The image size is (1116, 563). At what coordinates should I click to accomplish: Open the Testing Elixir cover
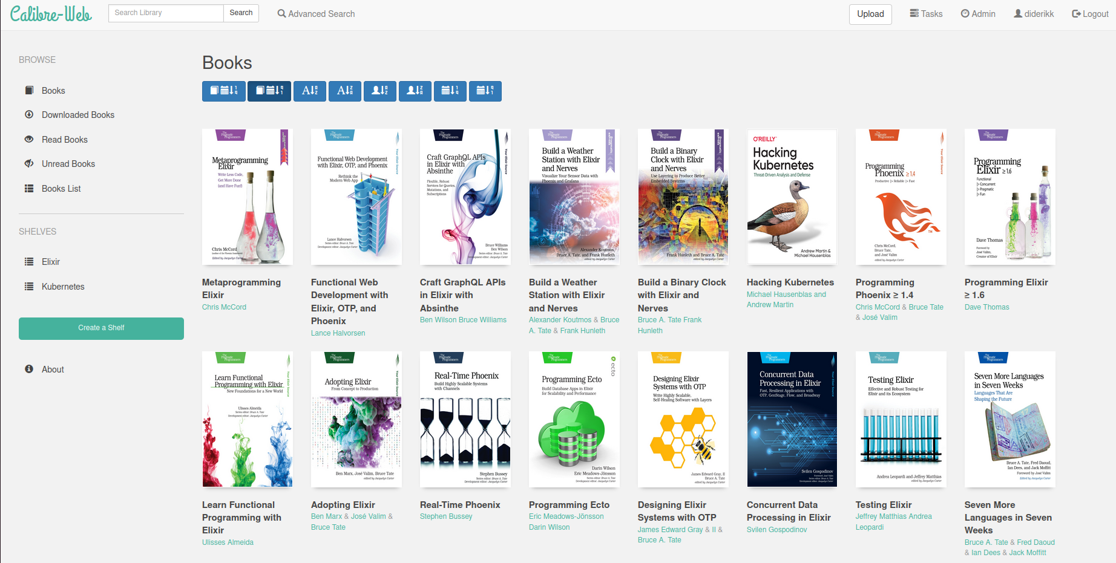901,419
